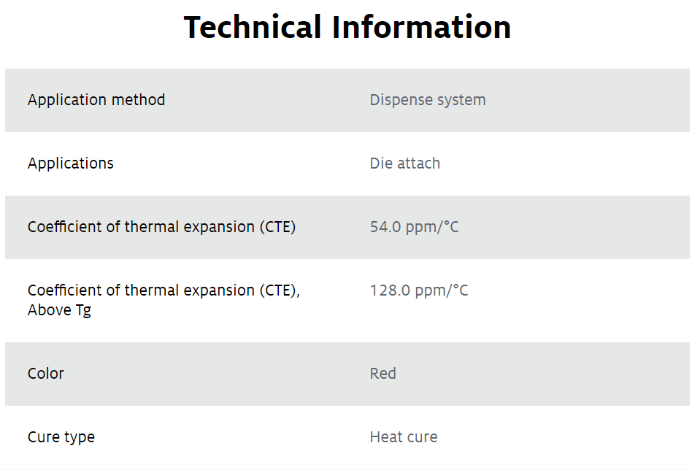
Task: Select the Application method label
Action: coord(96,100)
